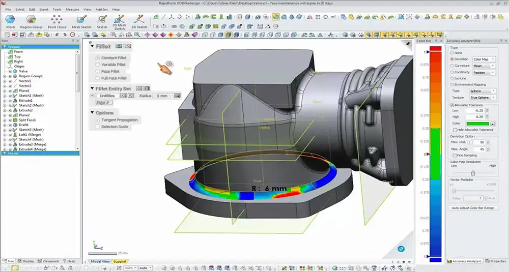Click the blue accept arrow in viewport
The width and height of the screenshot is (509, 272).
[x=401, y=249]
